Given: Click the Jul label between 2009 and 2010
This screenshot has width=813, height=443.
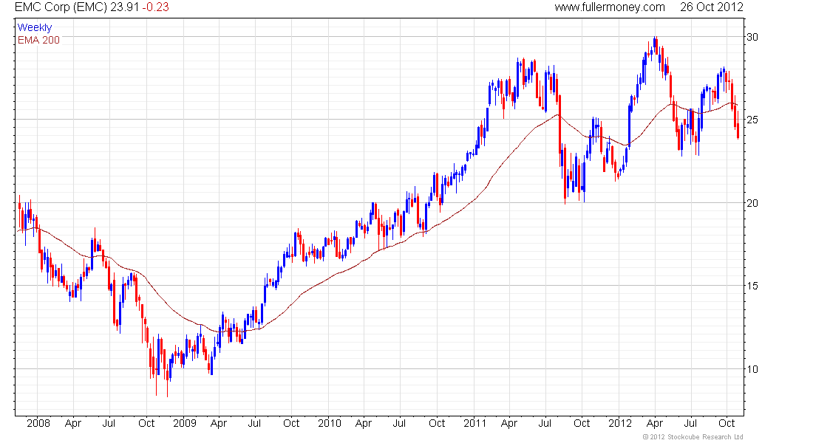Looking at the screenshot, I should pos(254,423).
